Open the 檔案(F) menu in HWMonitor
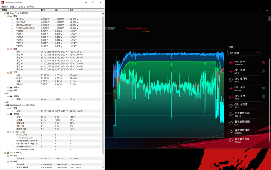The image size is (271, 170). [4, 6]
